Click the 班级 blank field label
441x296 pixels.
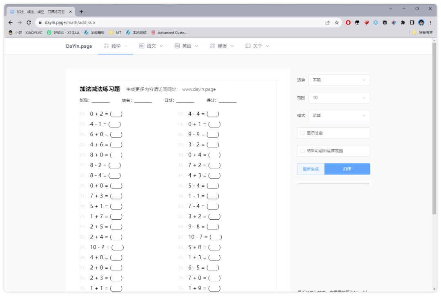[x=85, y=100]
